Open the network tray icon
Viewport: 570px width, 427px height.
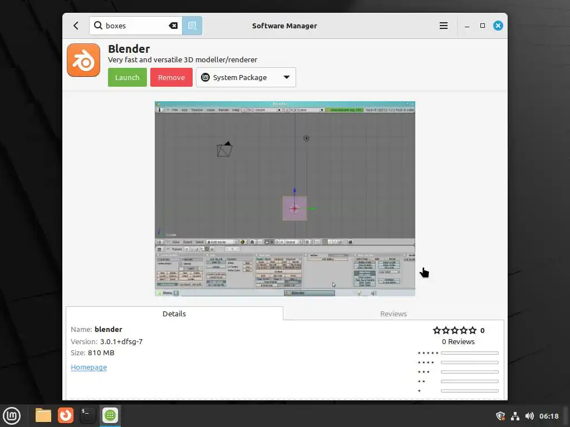(x=515, y=416)
